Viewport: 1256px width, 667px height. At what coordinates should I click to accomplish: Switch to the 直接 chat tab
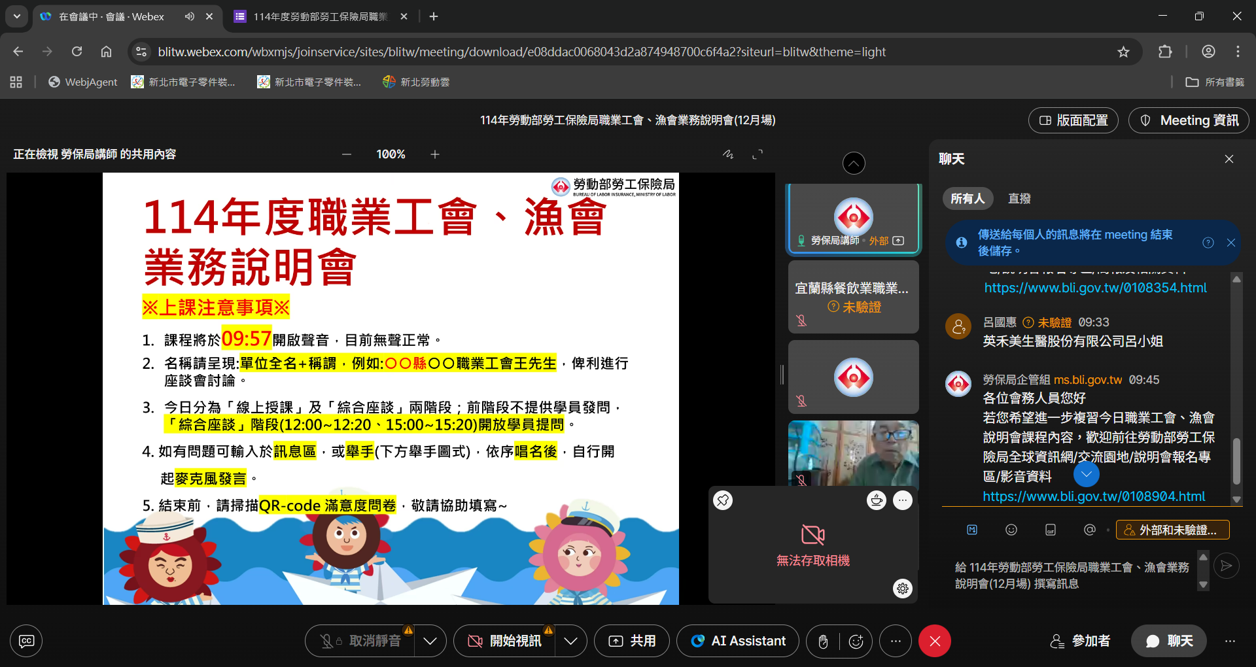click(1019, 198)
